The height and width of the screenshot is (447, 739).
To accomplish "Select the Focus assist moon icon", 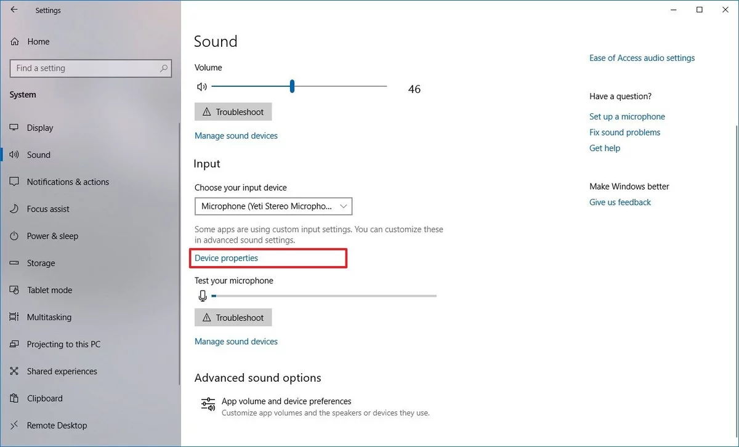I will tap(15, 209).
